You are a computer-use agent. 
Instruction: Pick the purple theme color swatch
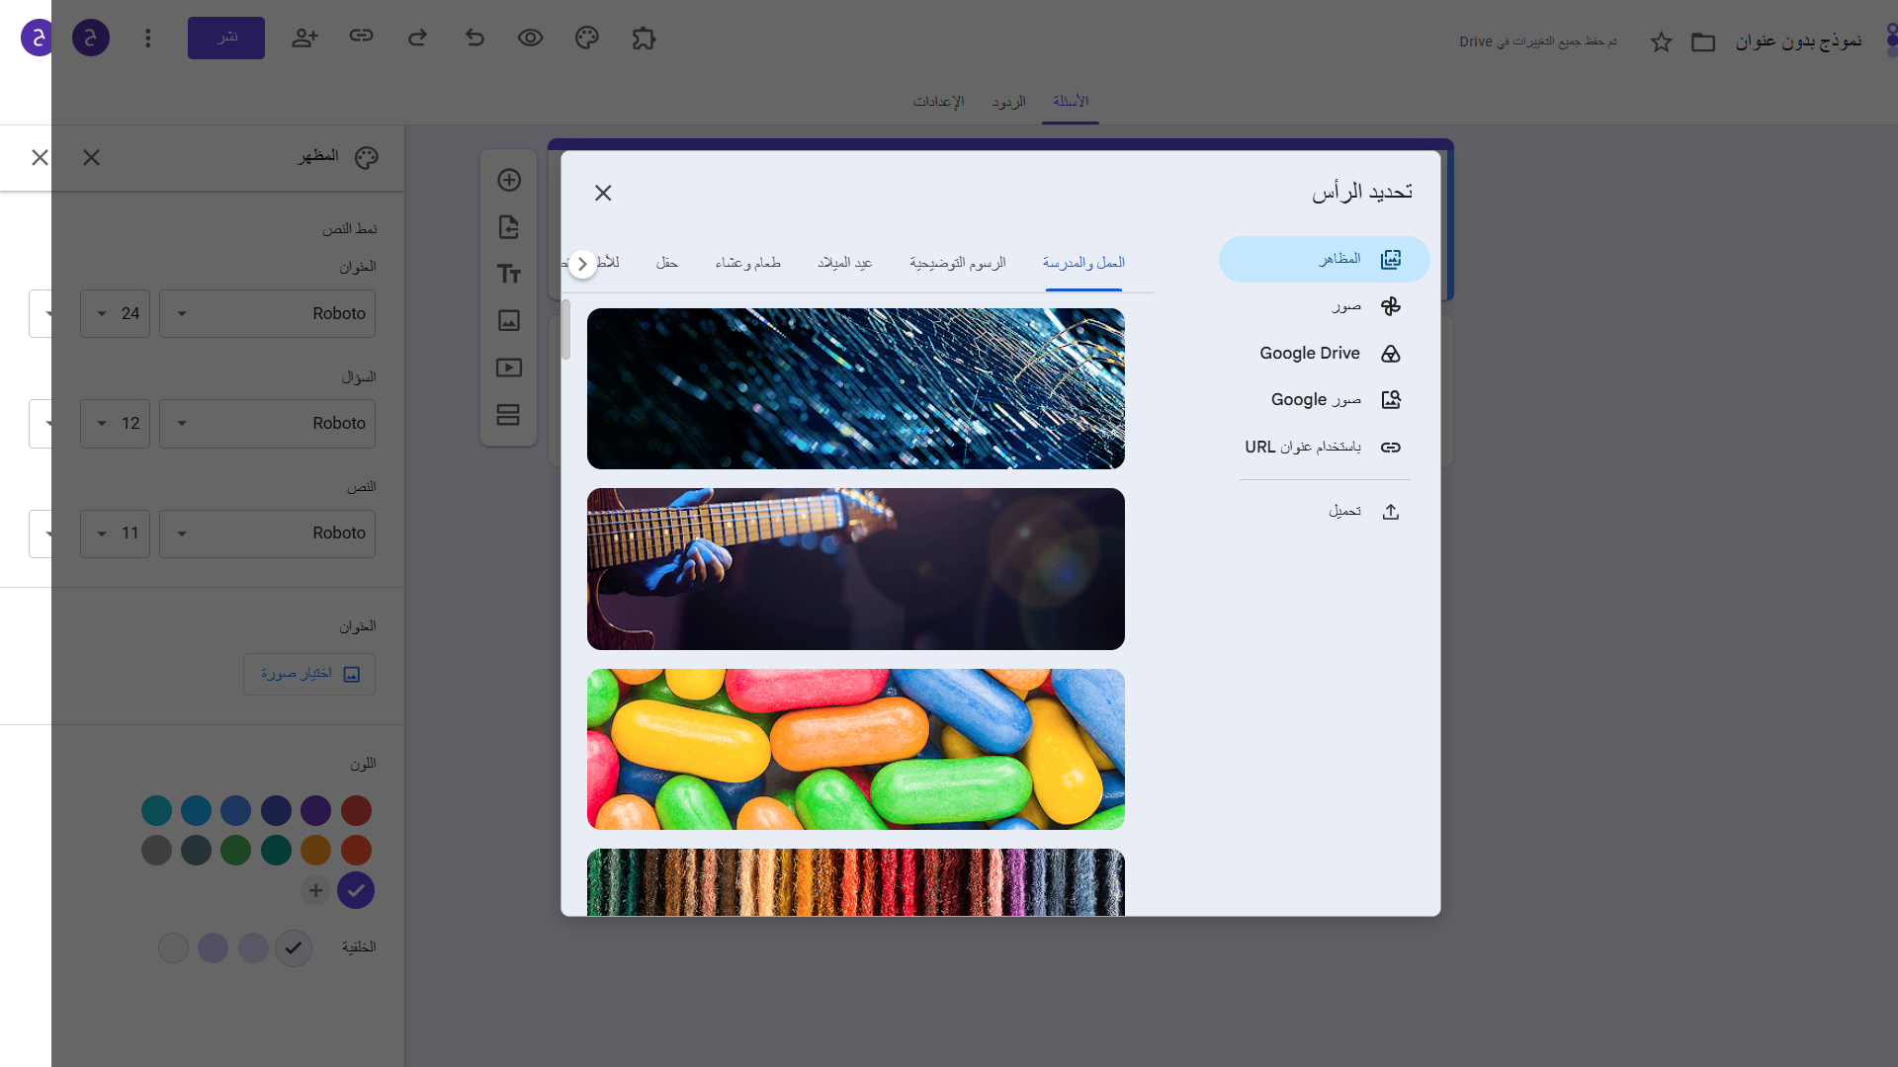click(315, 811)
